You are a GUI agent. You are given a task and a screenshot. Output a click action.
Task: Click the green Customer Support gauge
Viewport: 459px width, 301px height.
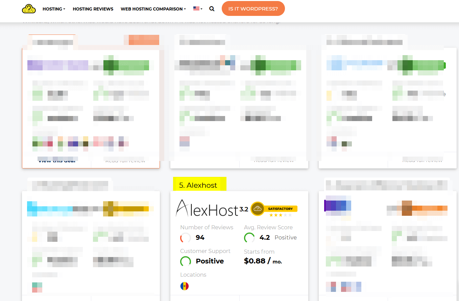pyautogui.click(x=186, y=261)
